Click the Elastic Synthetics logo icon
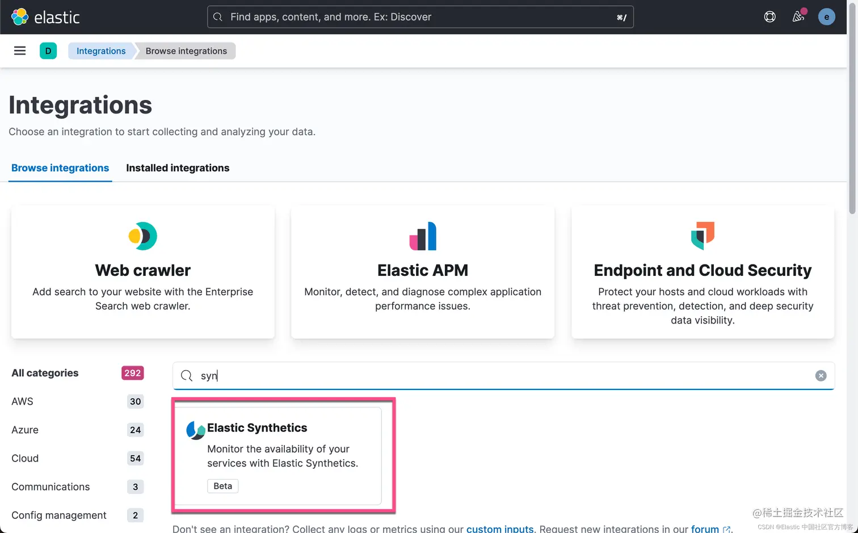This screenshot has height=533, width=858. (x=196, y=430)
